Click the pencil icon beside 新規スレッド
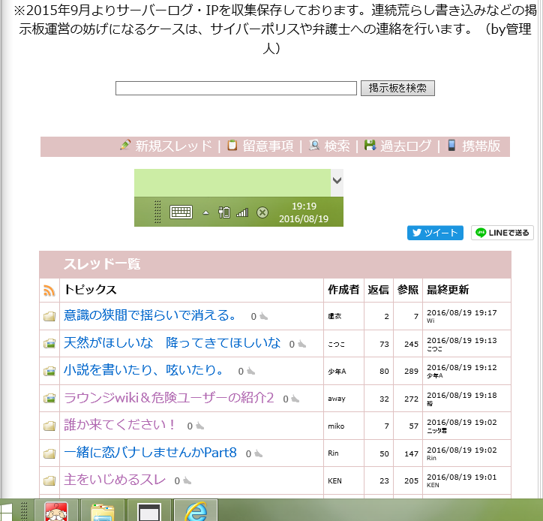The width and height of the screenshot is (543, 521). [125, 146]
